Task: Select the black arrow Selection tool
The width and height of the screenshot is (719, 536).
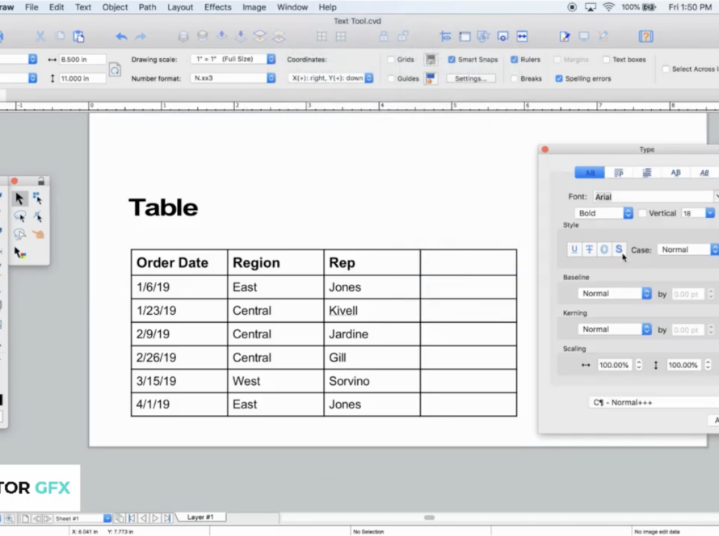Action: 19,199
